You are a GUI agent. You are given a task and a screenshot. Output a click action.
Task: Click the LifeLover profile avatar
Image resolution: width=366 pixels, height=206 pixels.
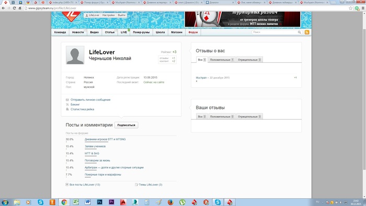(75, 55)
